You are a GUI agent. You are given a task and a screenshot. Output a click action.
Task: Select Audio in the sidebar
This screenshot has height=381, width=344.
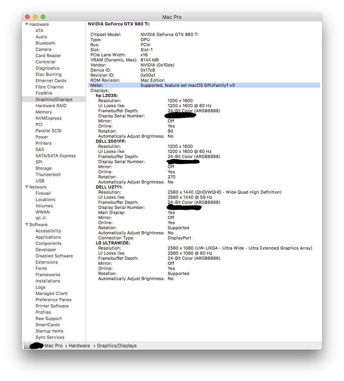click(x=41, y=37)
